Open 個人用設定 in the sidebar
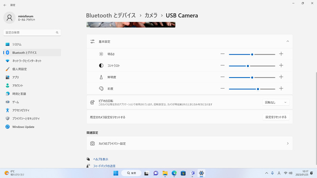Screen dimensions: 317x178 point(32,69)
